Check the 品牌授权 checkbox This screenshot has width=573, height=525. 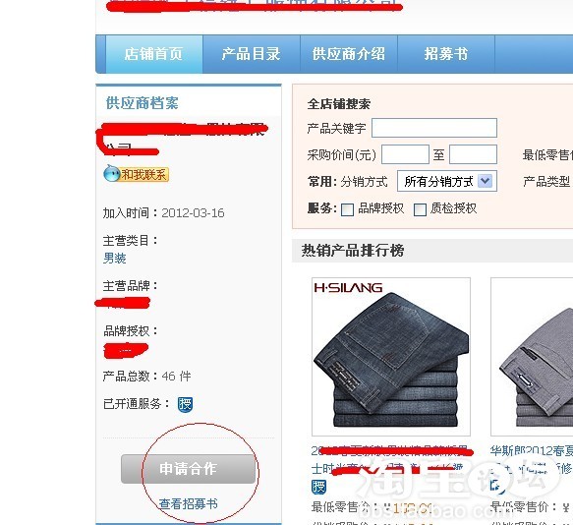[347, 209]
